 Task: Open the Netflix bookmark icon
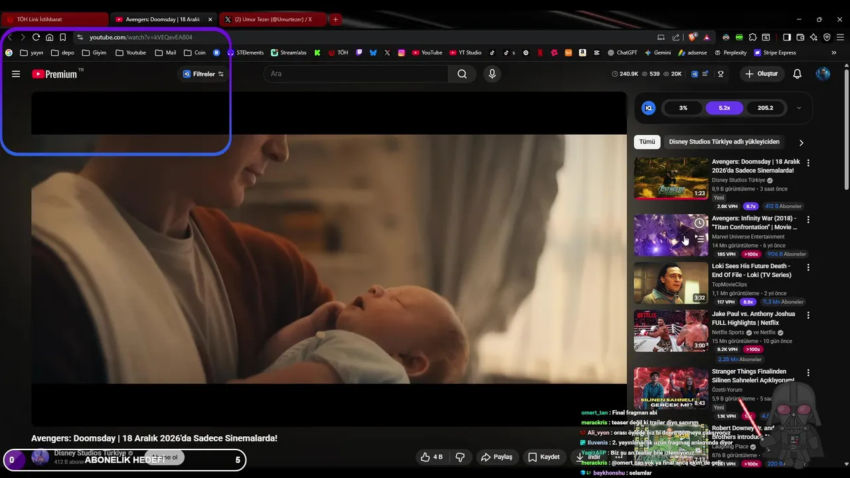coord(540,52)
